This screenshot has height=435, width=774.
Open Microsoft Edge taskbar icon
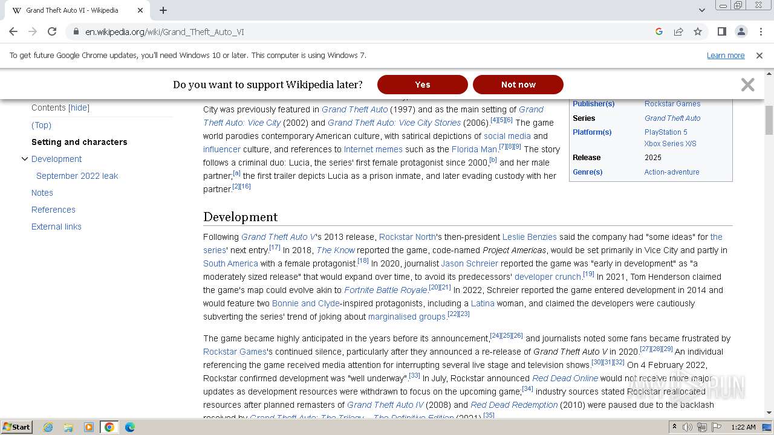[x=130, y=427]
